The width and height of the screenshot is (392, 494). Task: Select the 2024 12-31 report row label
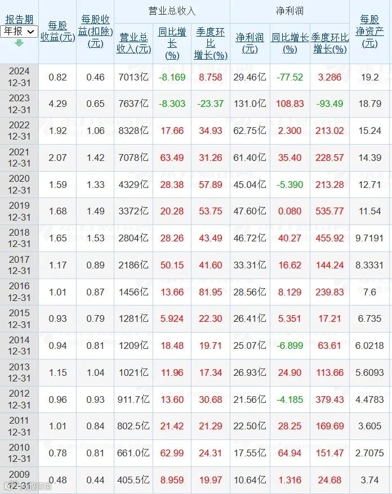(19, 77)
